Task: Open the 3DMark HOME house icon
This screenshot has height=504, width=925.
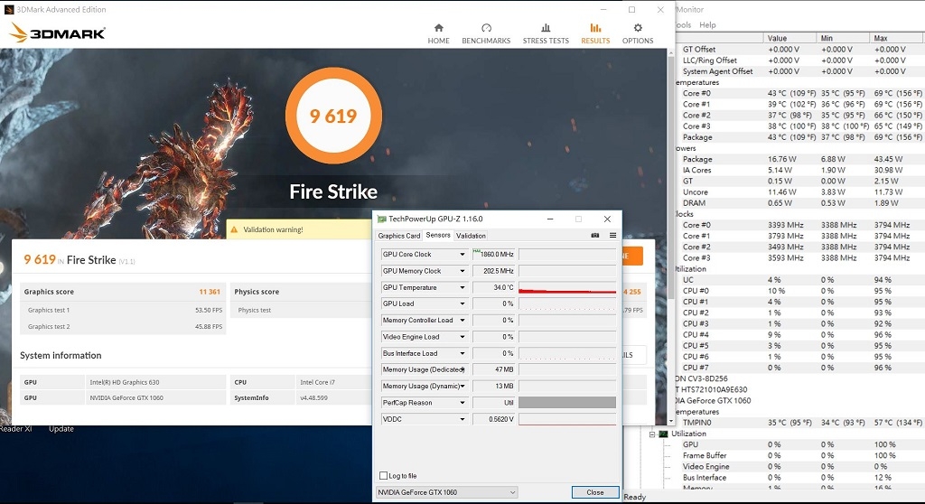Action: (x=438, y=28)
